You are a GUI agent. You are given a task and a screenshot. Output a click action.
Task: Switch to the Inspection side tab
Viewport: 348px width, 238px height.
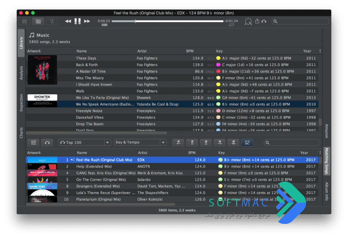pyautogui.click(x=21, y=103)
